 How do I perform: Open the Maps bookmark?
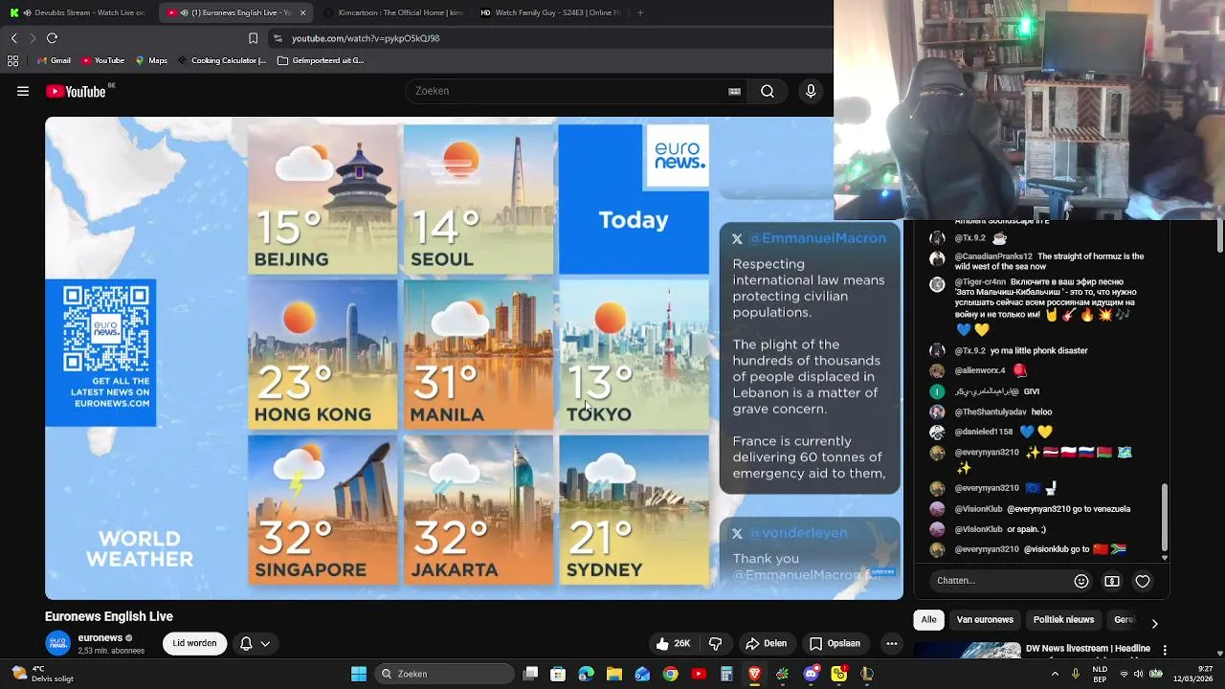[x=151, y=60]
